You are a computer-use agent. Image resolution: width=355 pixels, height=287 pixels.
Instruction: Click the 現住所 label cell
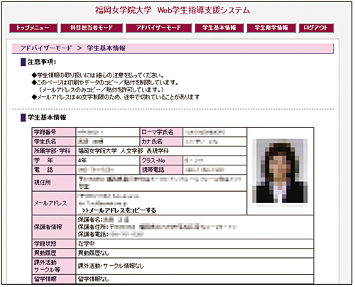click(x=54, y=183)
